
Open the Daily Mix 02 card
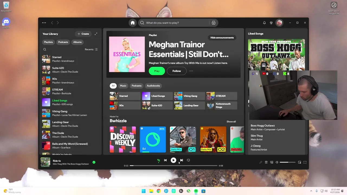tap(213, 139)
